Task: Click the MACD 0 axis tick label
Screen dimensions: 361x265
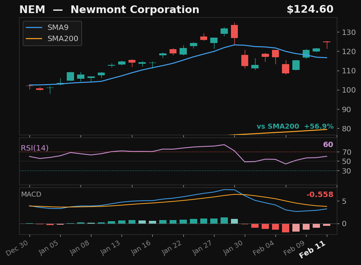Action: click(x=344, y=224)
